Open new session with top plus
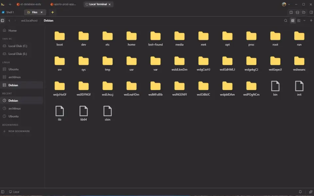314x196 pixels. (10, 4)
